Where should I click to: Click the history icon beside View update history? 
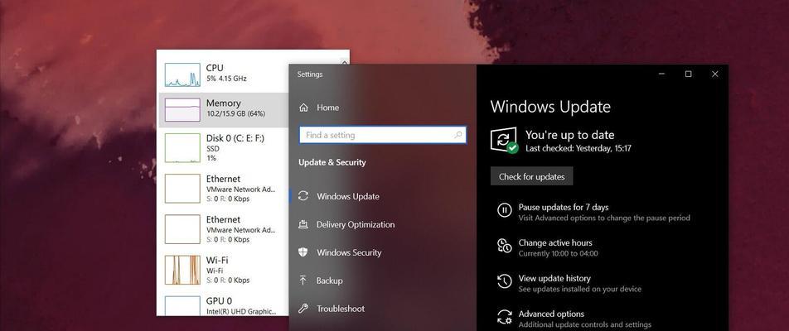point(504,281)
